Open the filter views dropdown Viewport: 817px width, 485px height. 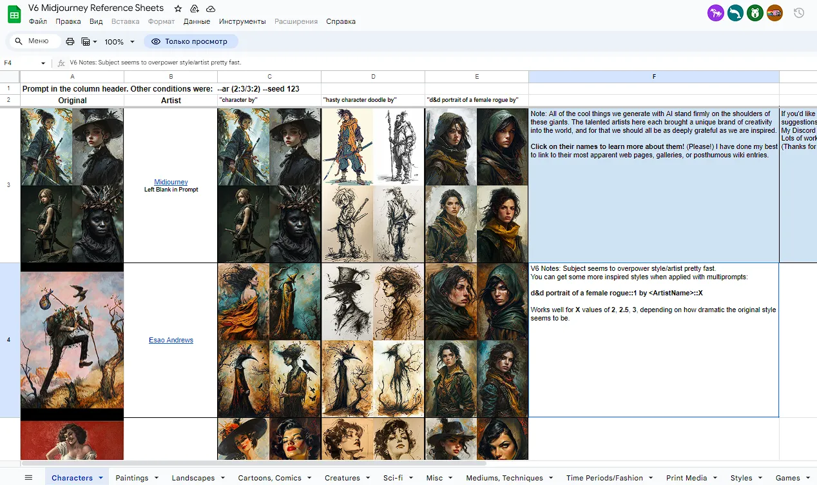click(x=90, y=42)
